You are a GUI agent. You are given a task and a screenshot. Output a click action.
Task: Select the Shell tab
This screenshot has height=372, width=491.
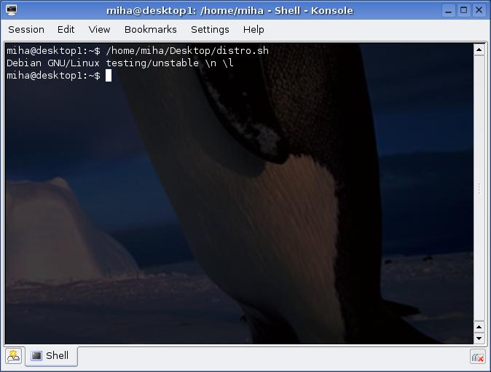(x=51, y=355)
